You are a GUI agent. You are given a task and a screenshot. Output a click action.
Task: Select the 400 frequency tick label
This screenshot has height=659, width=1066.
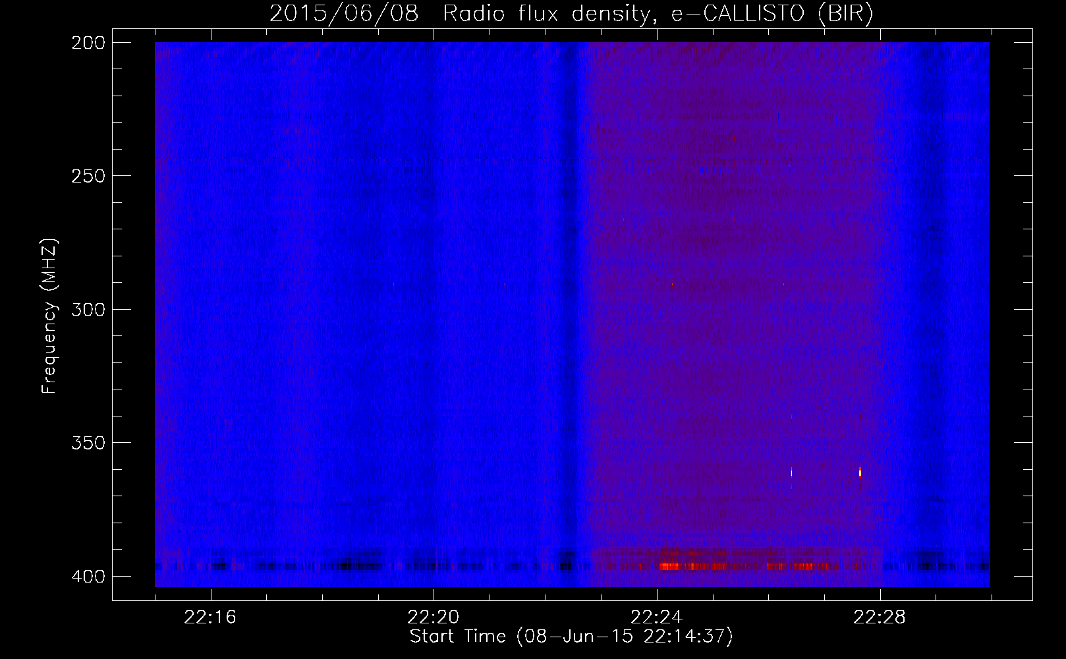click(x=88, y=577)
